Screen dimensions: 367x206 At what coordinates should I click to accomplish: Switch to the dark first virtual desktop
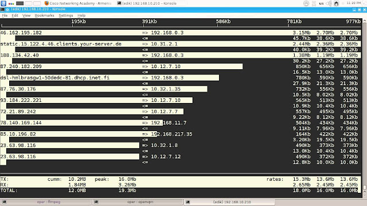tap(19, 3)
